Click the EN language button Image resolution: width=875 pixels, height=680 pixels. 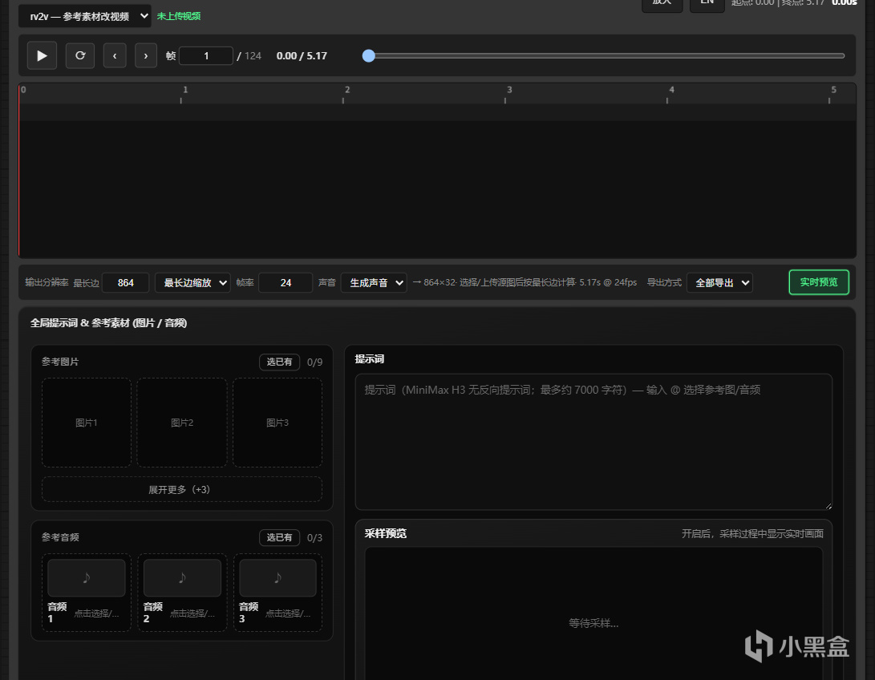tap(707, 3)
